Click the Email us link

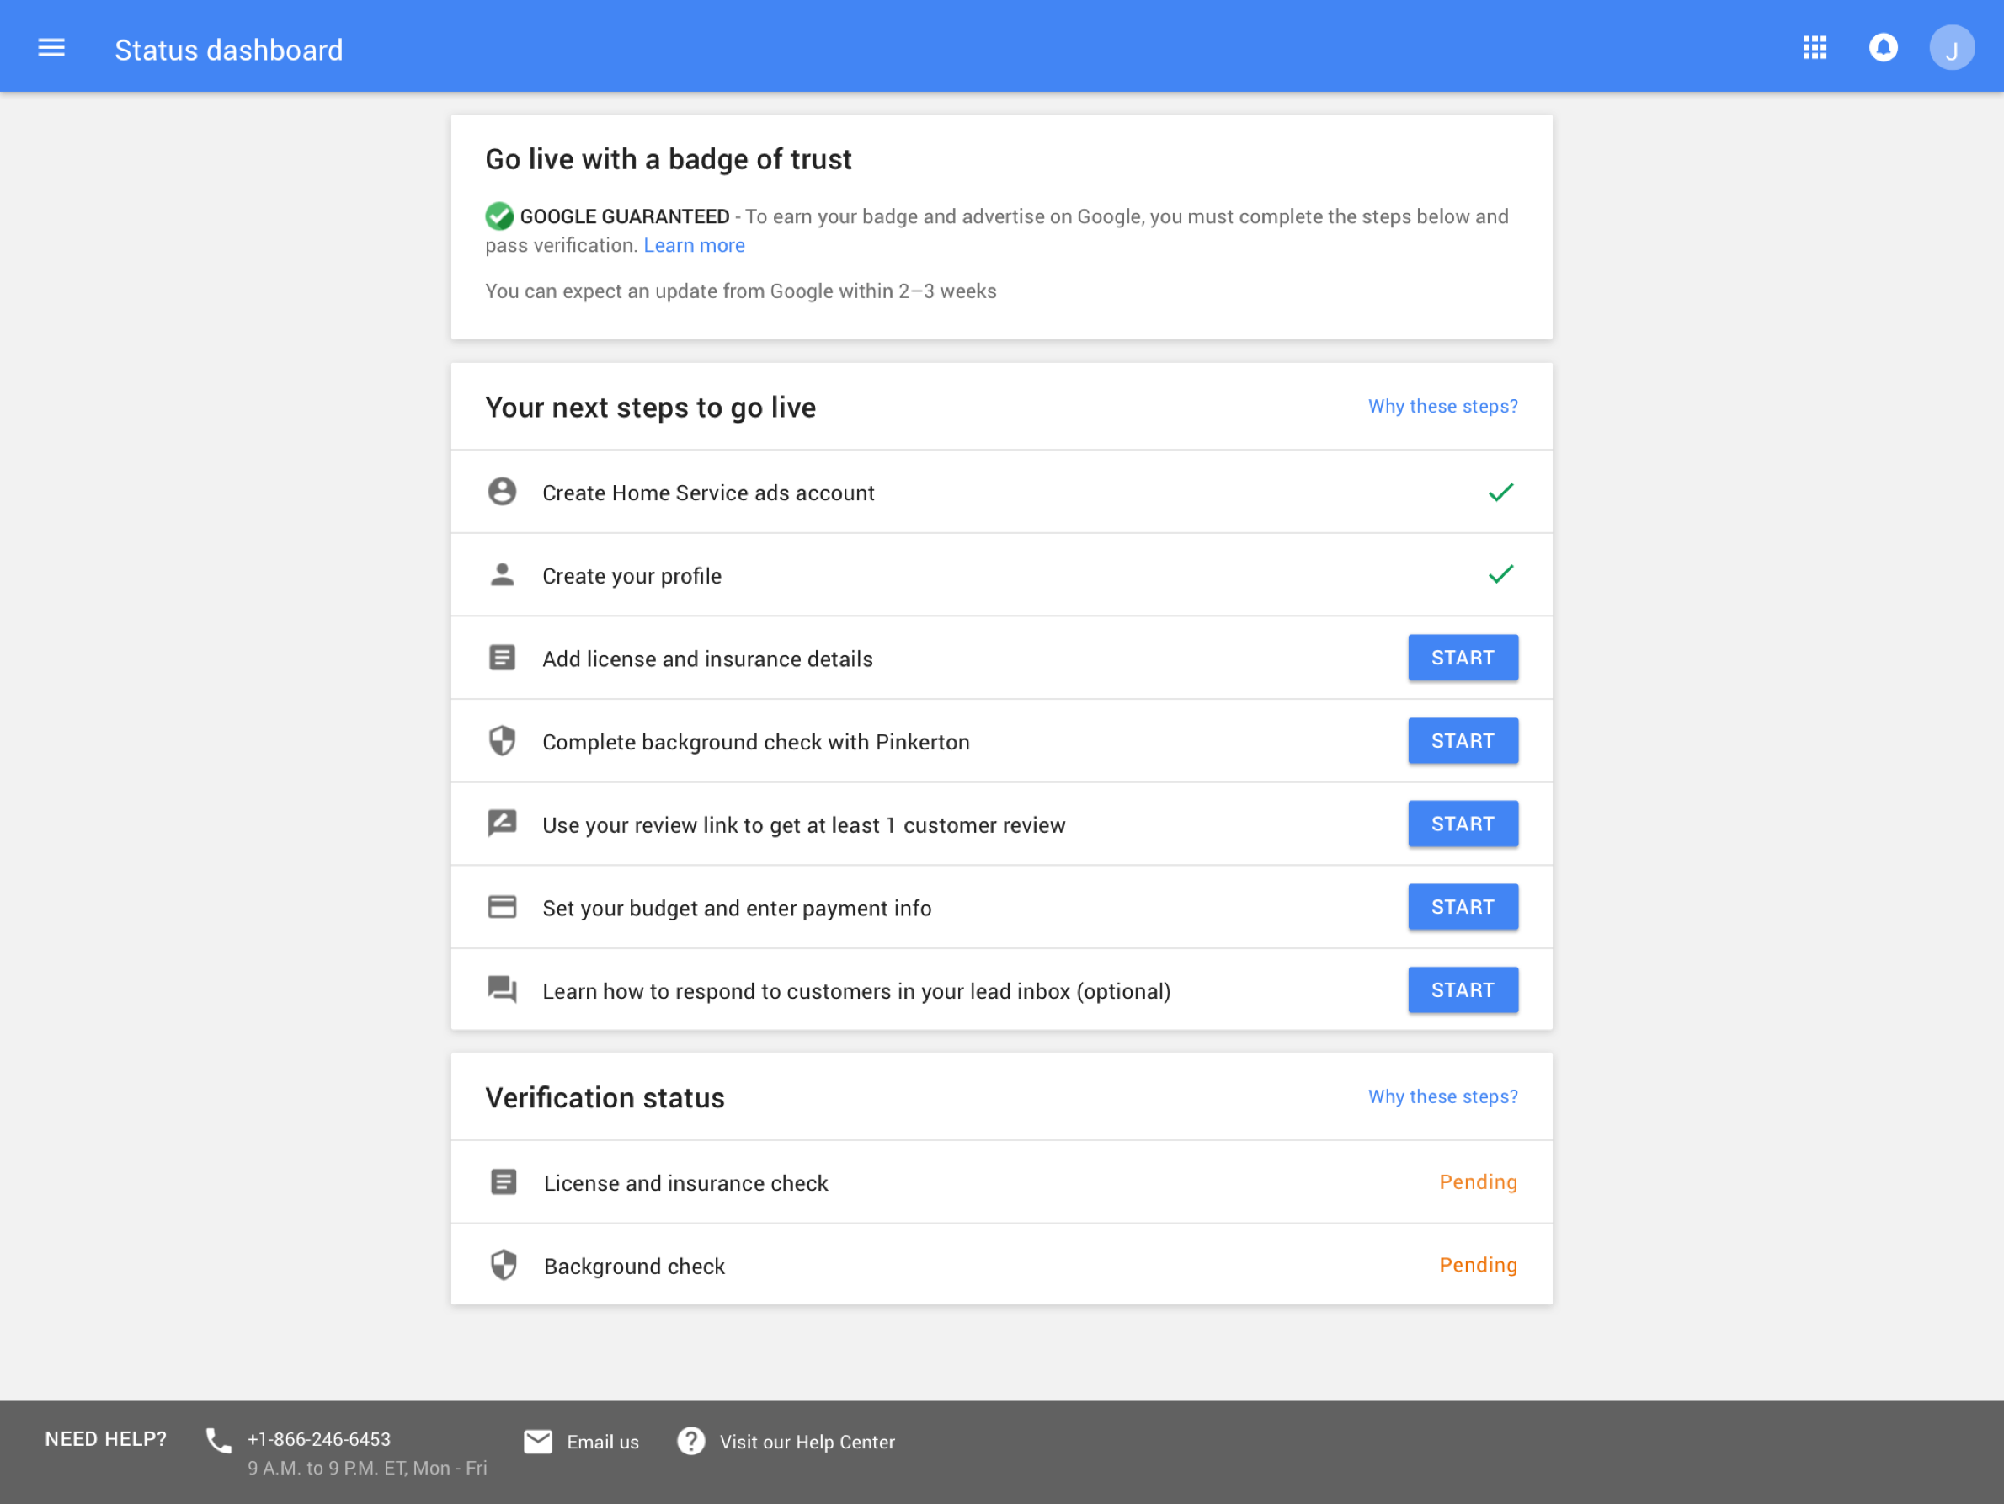point(604,1442)
